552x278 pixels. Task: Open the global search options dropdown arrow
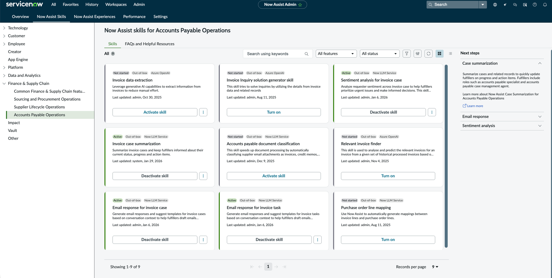click(483, 5)
